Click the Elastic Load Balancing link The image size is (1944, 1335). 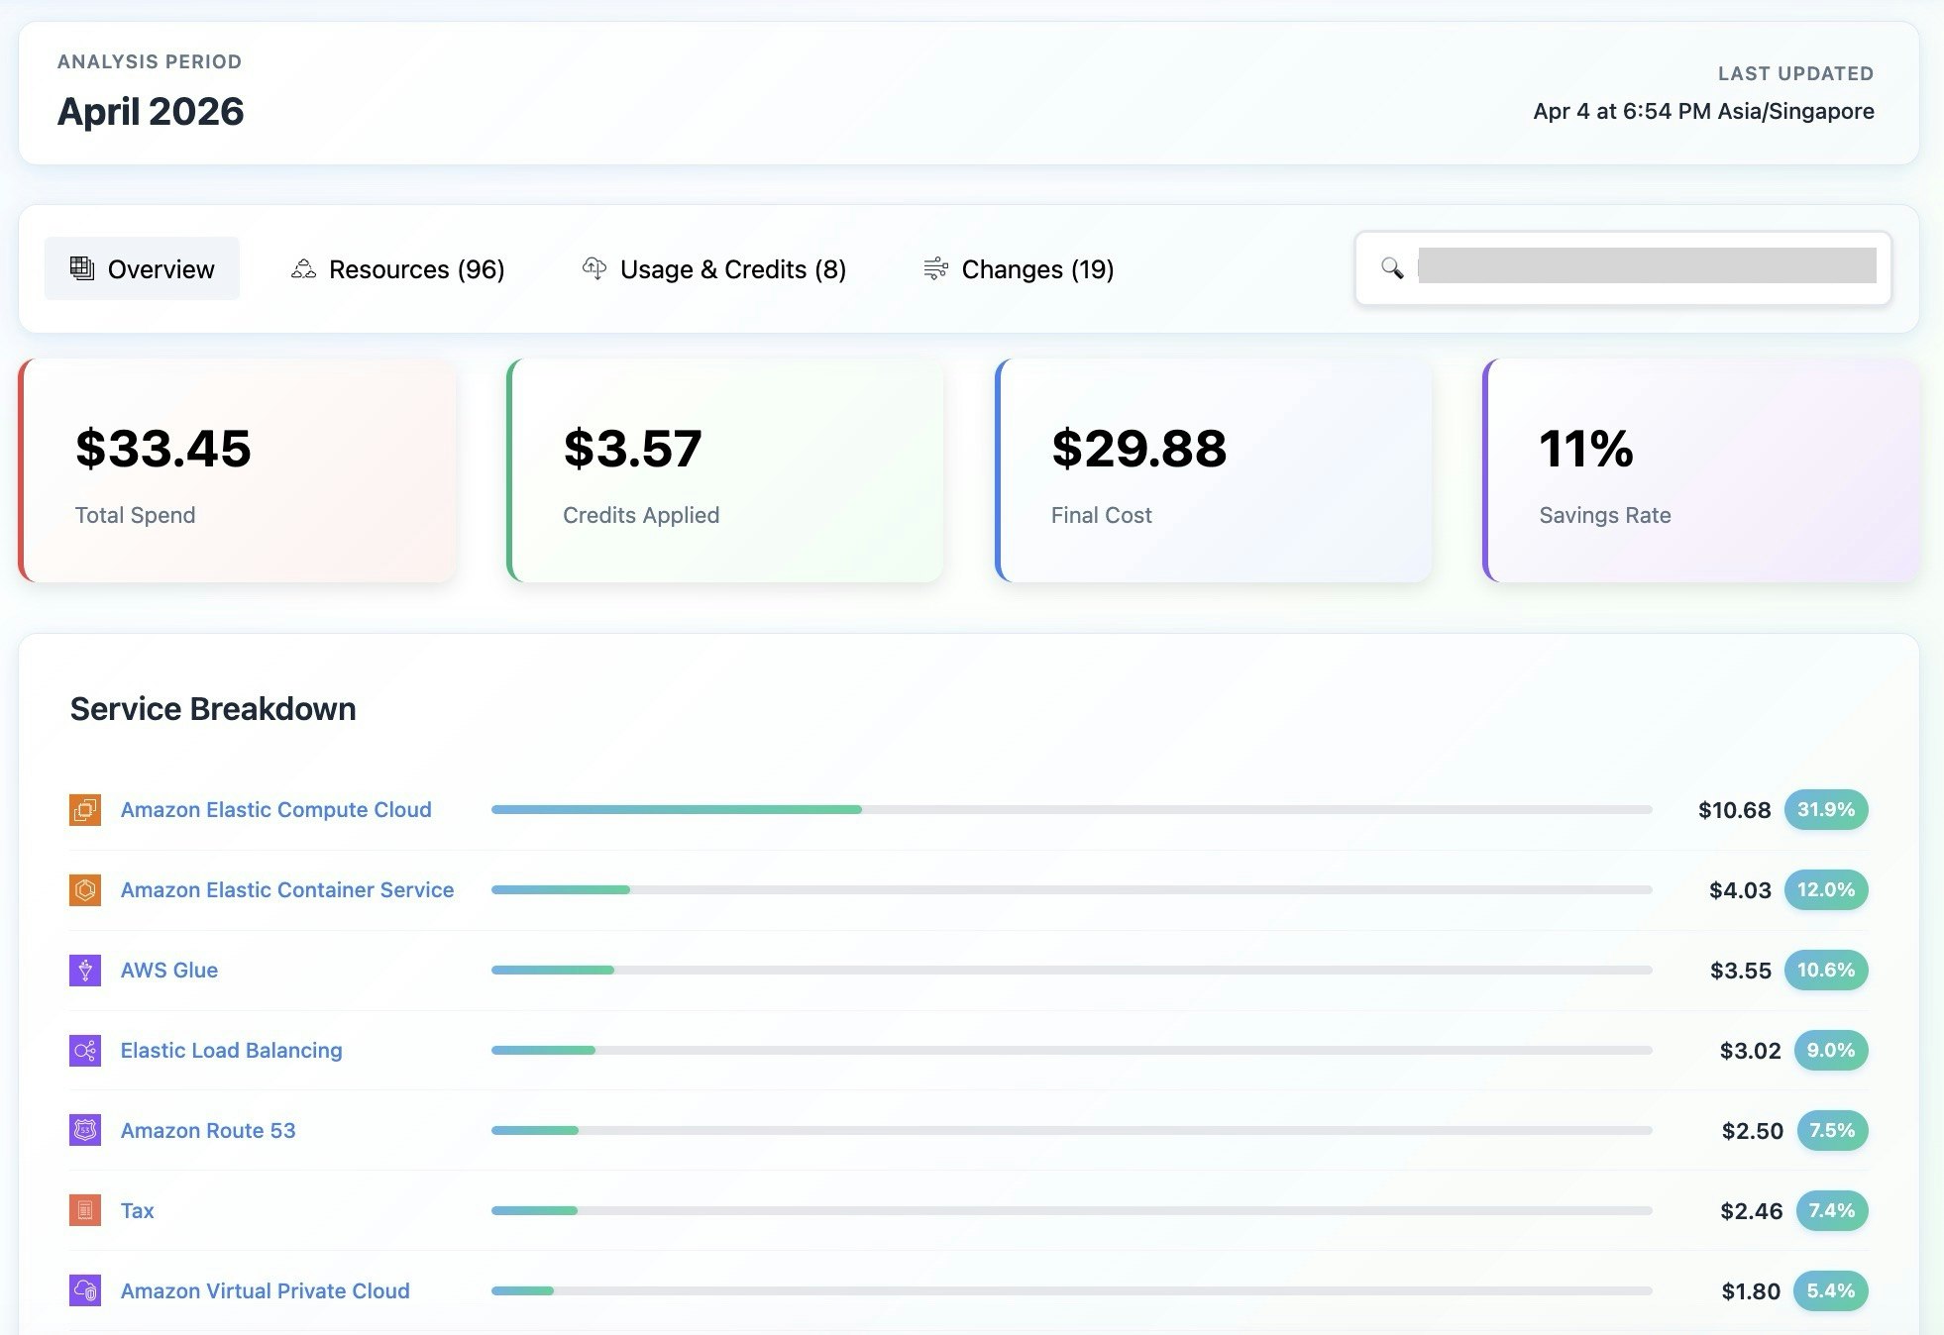point(231,1050)
